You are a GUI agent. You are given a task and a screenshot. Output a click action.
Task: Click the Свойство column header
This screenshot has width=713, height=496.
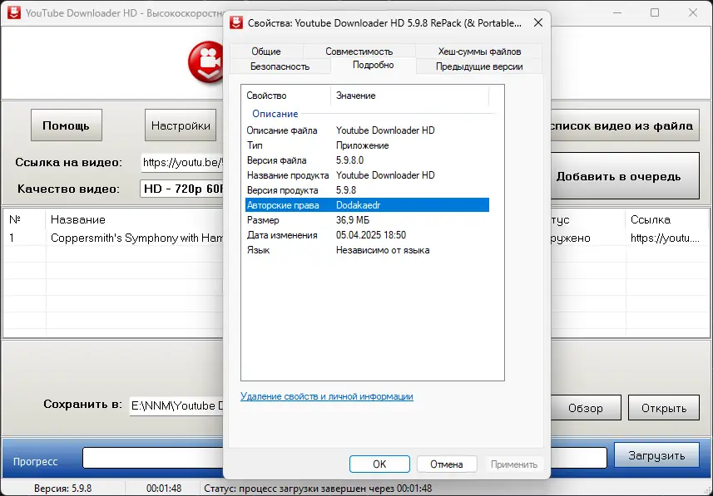click(286, 96)
